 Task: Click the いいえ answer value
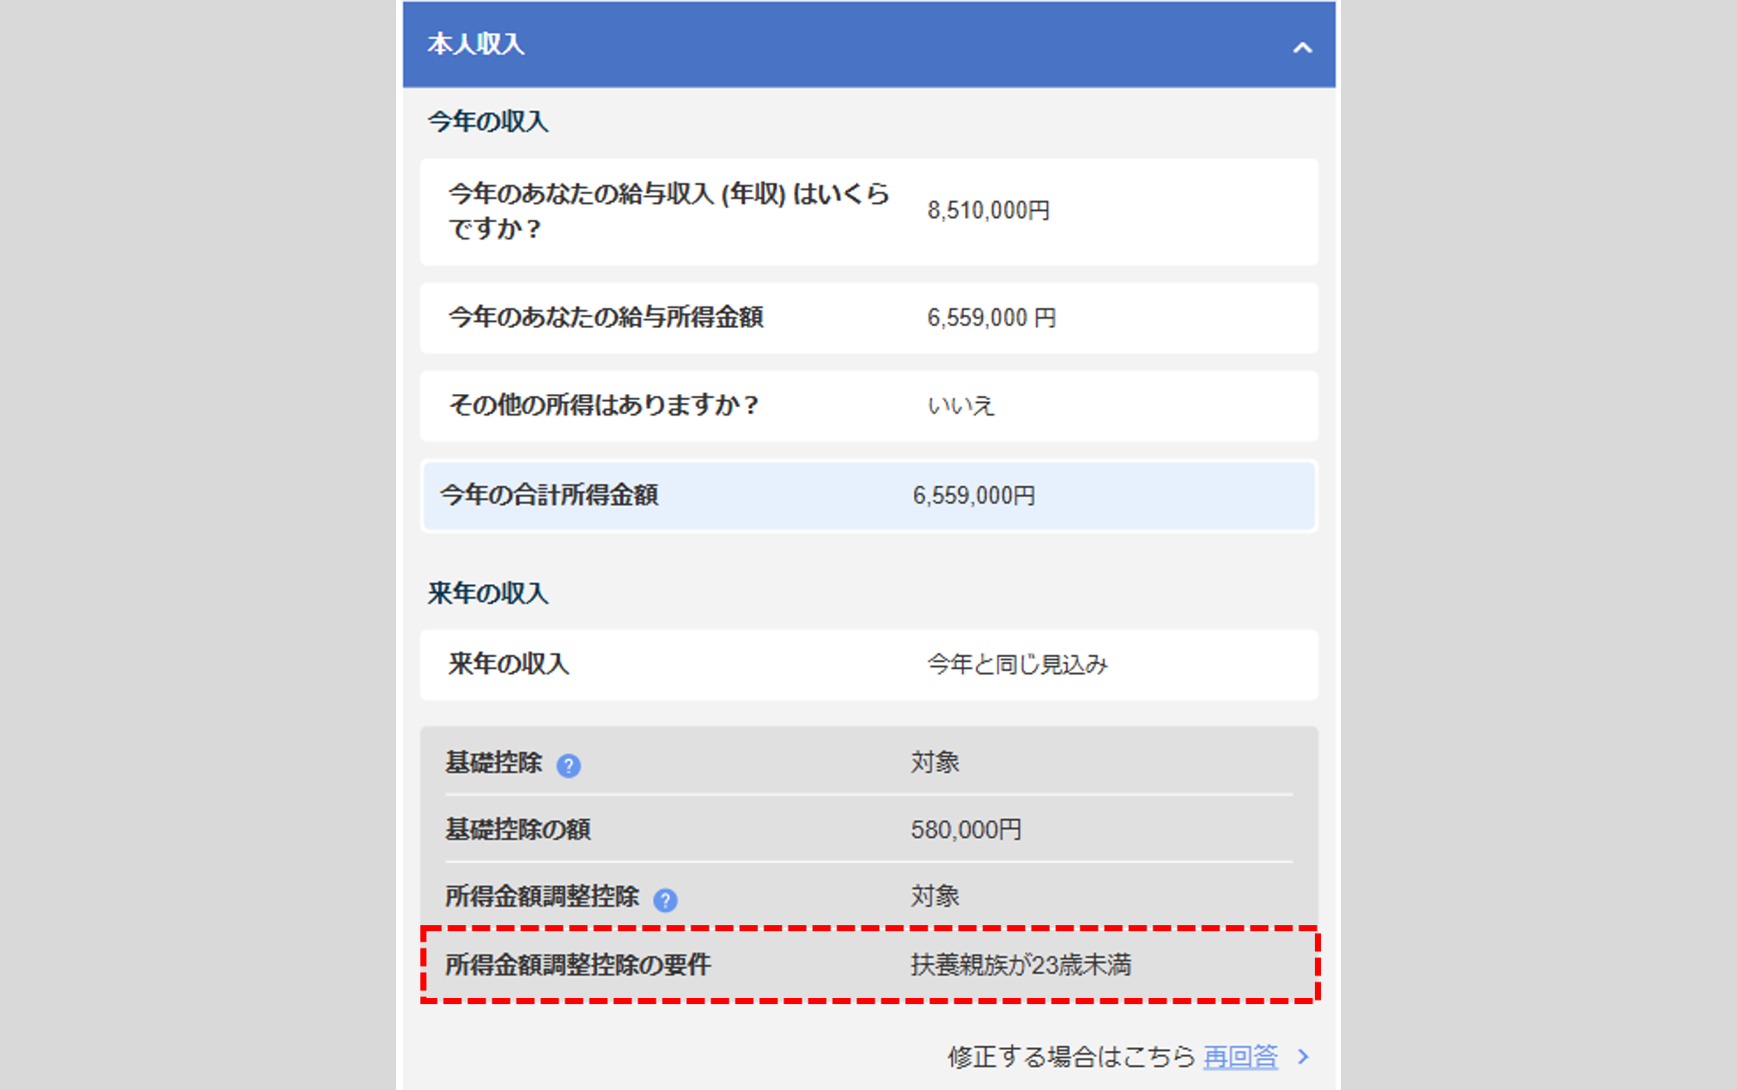click(x=961, y=406)
